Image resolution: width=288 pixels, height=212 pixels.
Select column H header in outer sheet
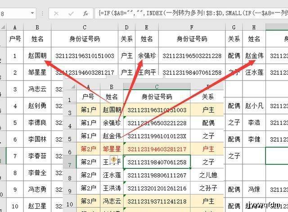point(254,27)
